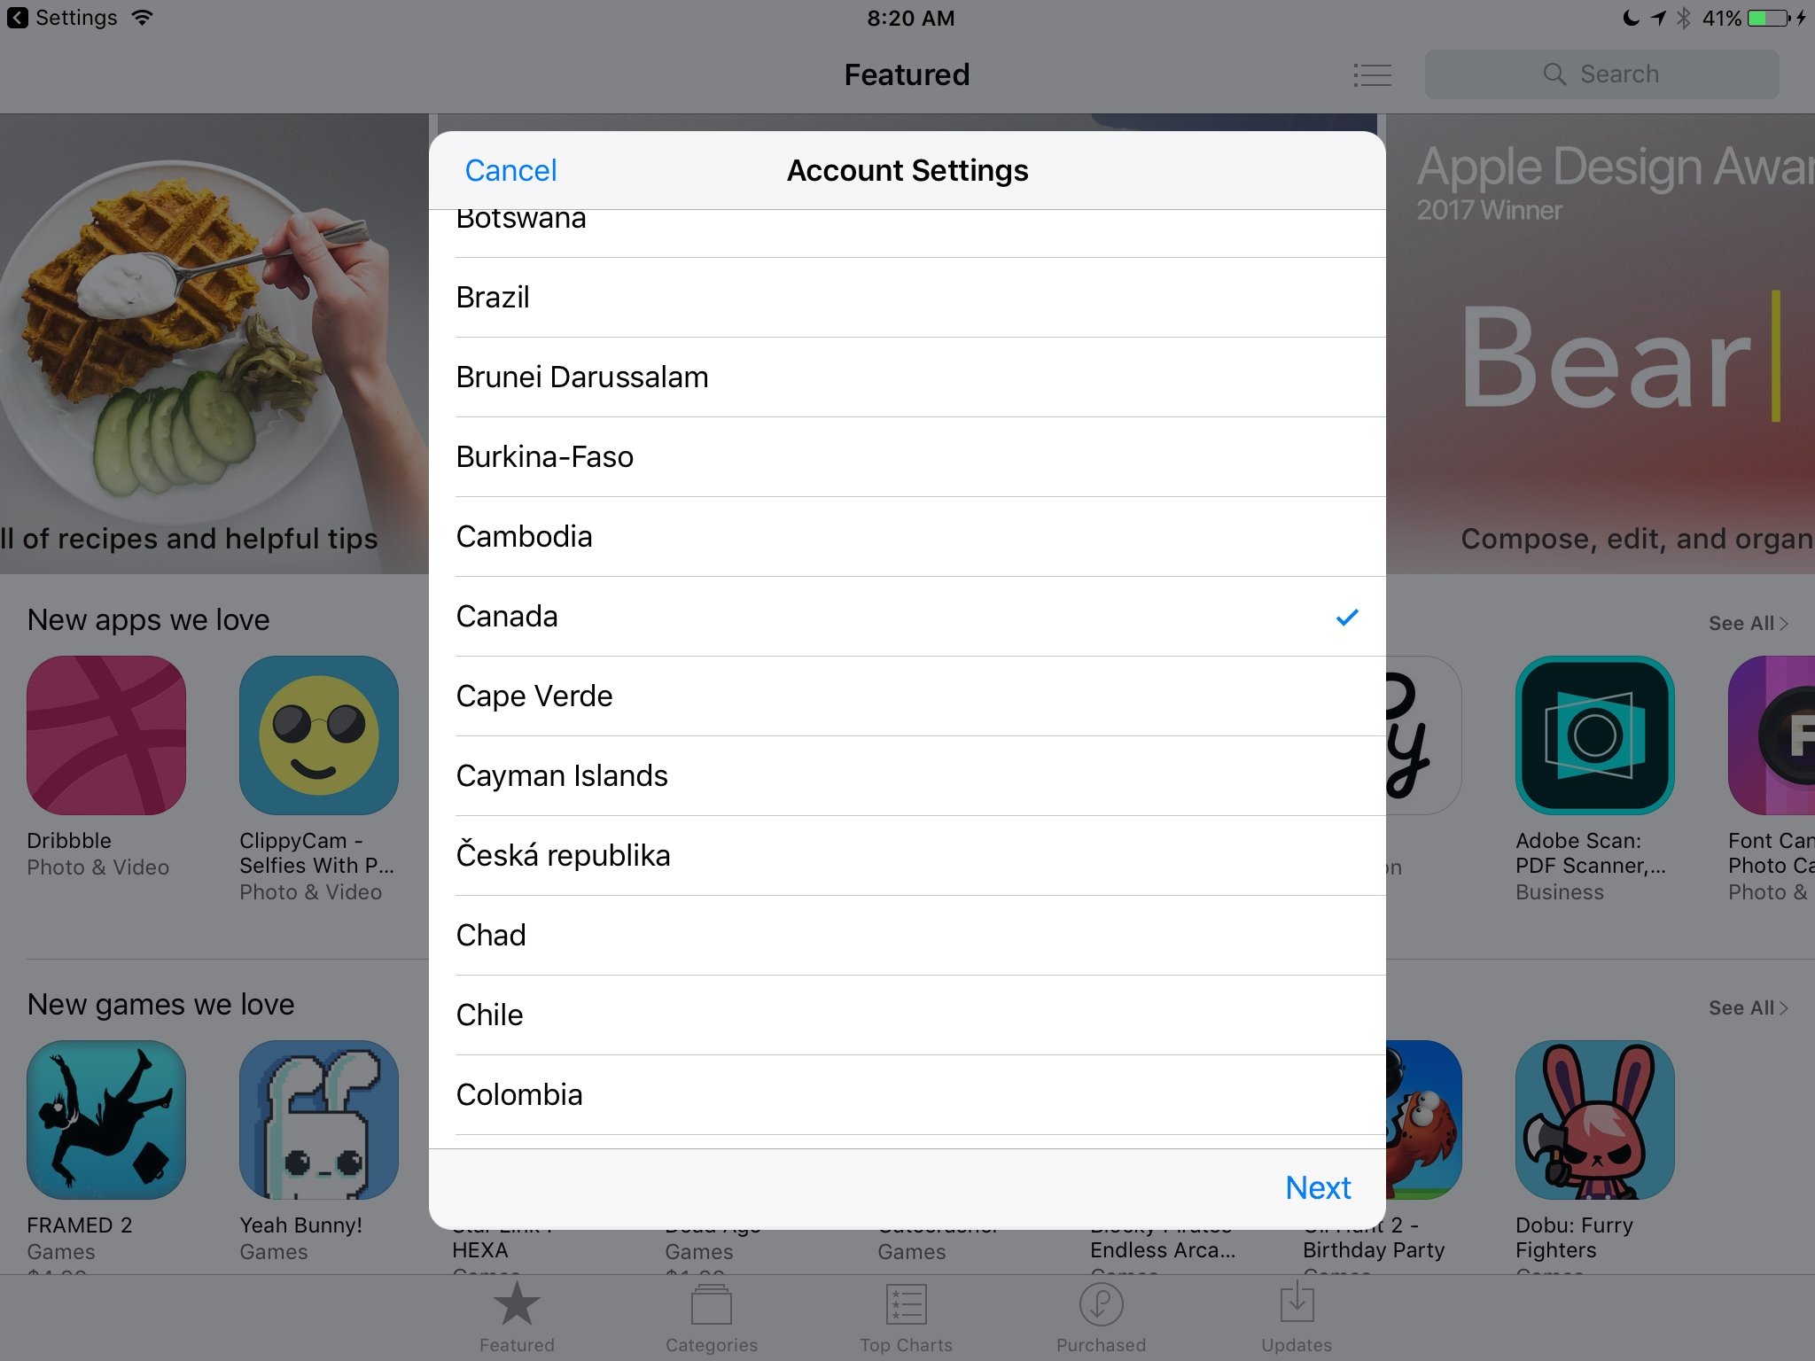The height and width of the screenshot is (1361, 1815).
Task: Click the ClippyCam app icon
Action: [x=319, y=738]
